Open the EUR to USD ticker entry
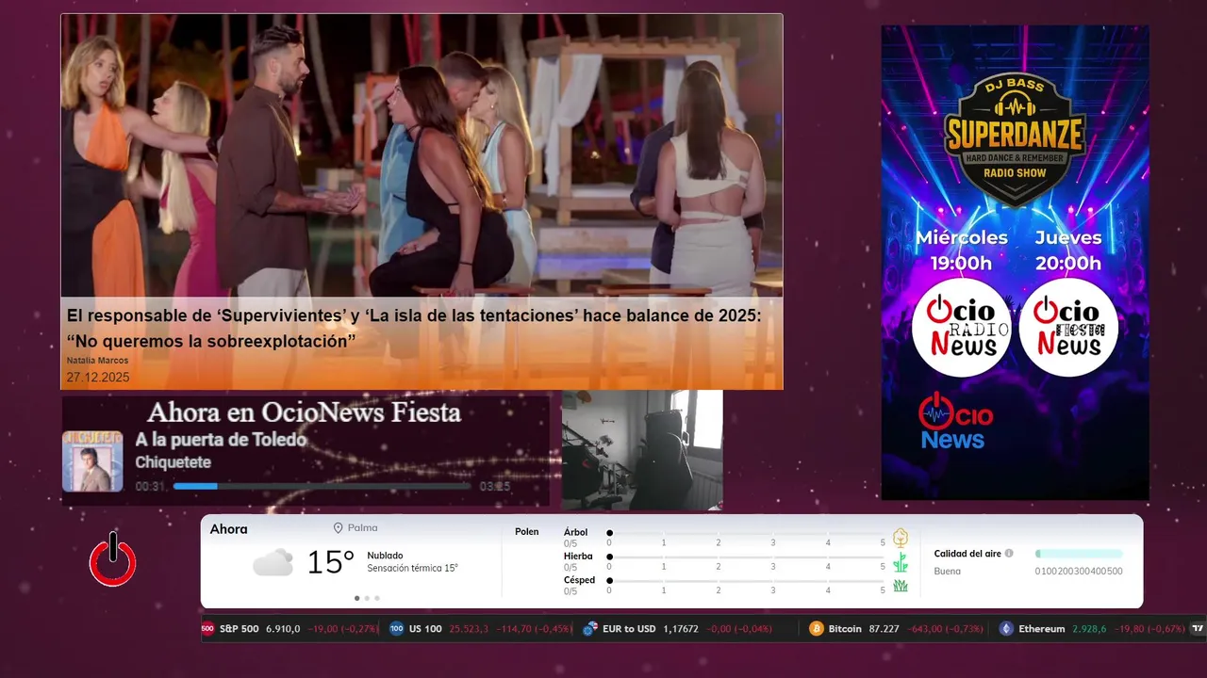 point(677,628)
